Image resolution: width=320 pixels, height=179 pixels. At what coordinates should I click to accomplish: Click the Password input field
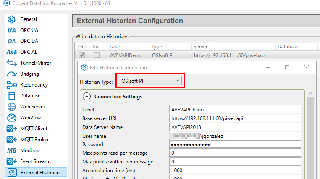235,145
